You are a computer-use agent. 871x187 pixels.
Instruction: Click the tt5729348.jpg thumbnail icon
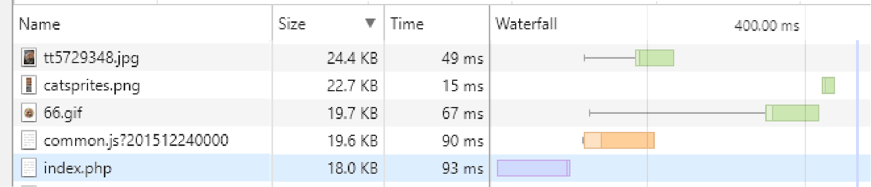29,58
